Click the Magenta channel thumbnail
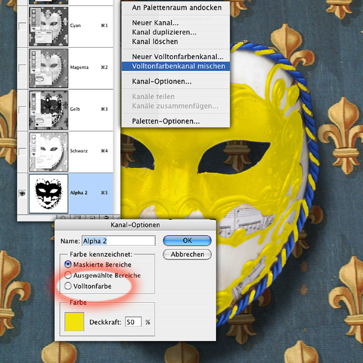This screenshot has width=363, height=363. coord(48,68)
